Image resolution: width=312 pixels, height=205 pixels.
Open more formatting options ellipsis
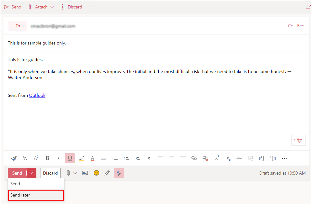(284, 158)
